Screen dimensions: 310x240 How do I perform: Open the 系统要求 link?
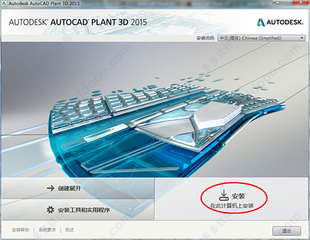[47, 230]
